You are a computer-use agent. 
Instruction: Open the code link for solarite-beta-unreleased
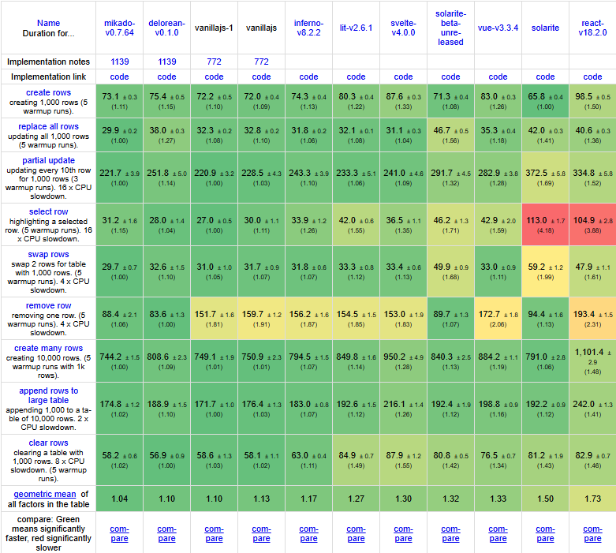pos(450,77)
